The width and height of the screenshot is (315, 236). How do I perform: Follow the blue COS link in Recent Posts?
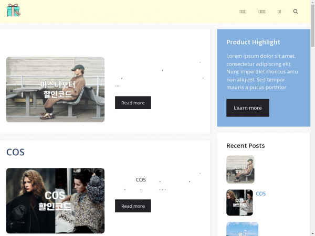(x=260, y=194)
